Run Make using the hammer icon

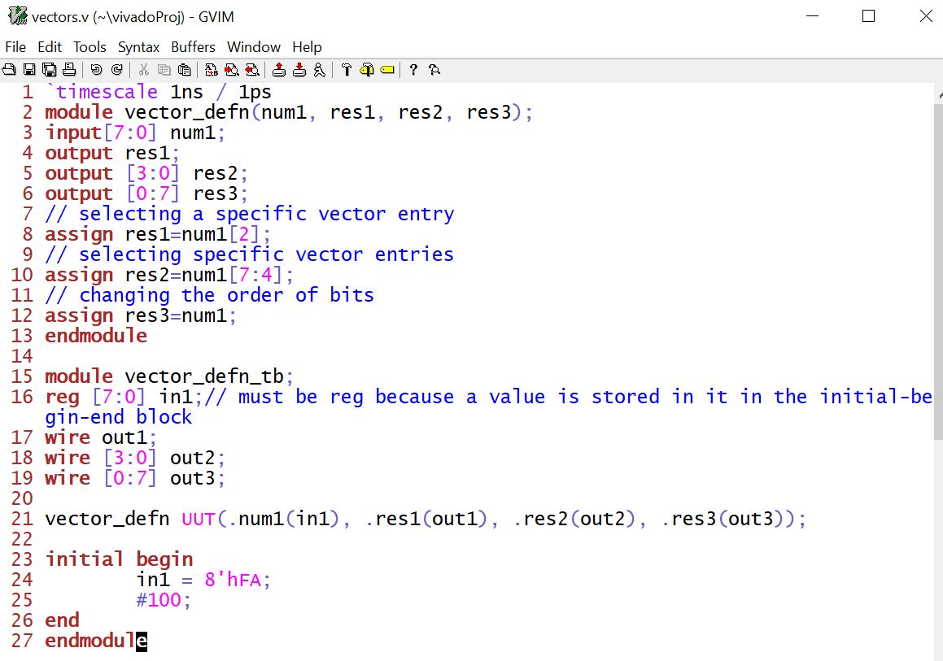[x=347, y=70]
